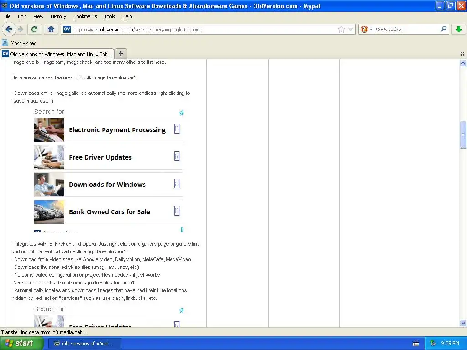Image resolution: width=467 pixels, height=350 pixels.
Task: Click the ad info icon by first Search for
Action: 181,113
